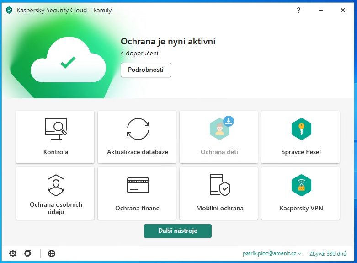
Task: Click the support headset icon in footer
Action: click(x=28, y=253)
